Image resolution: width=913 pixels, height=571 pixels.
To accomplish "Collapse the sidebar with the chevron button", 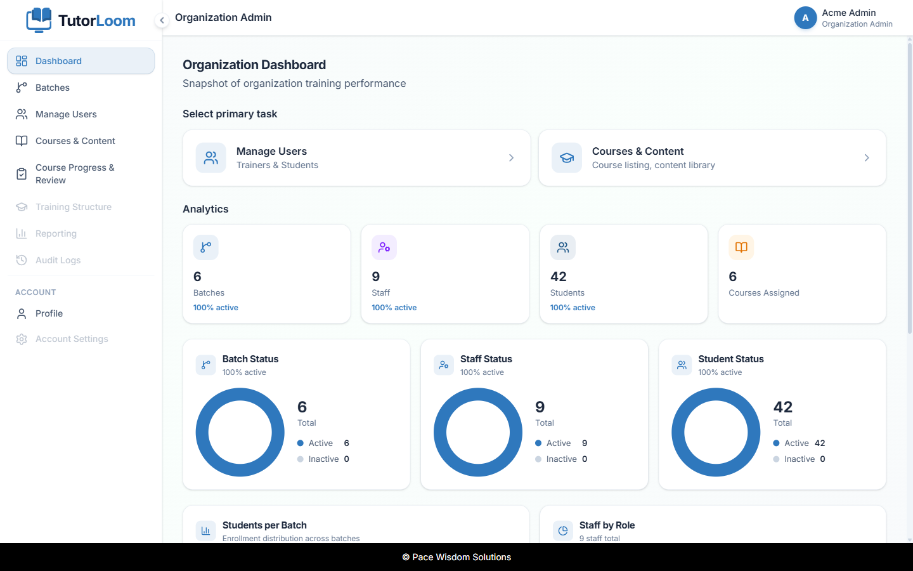I will [x=162, y=20].
